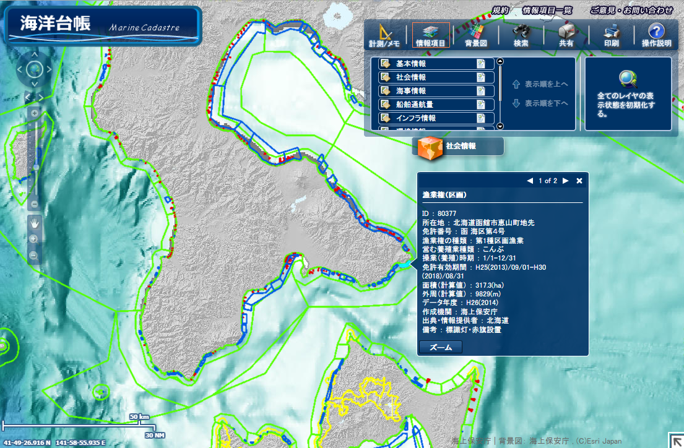Open the 情報項目 layers panel
This screenshot has height=448, width=684.
coord(431,35)
